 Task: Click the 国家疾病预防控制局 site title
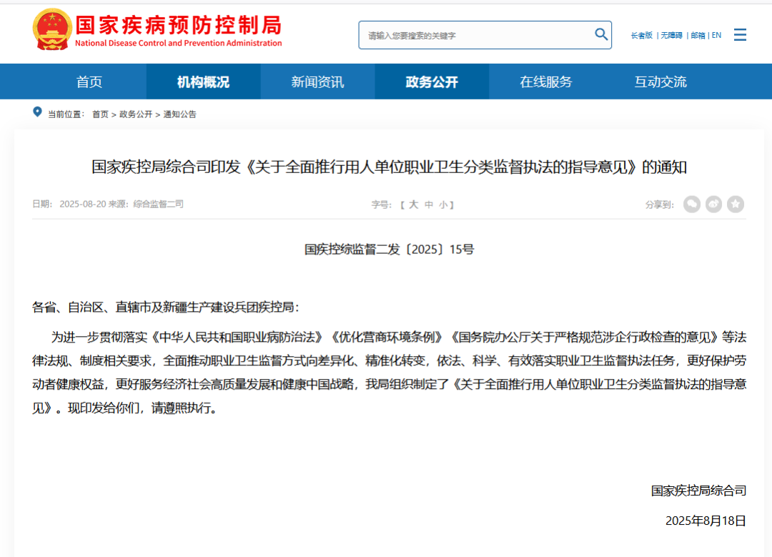178,24
